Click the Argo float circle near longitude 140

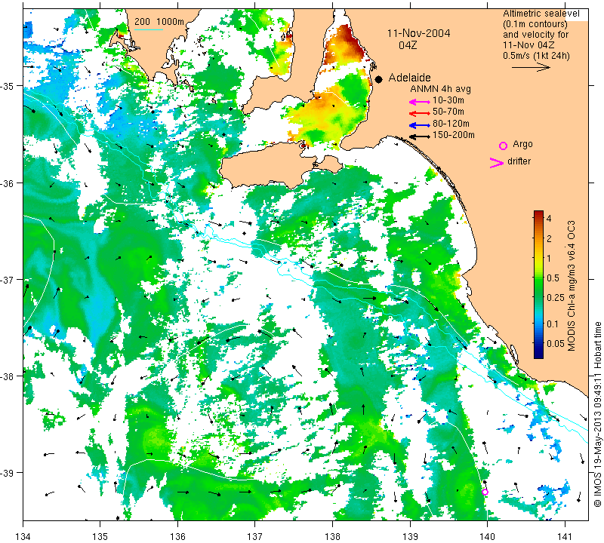(x=485, y=492)
